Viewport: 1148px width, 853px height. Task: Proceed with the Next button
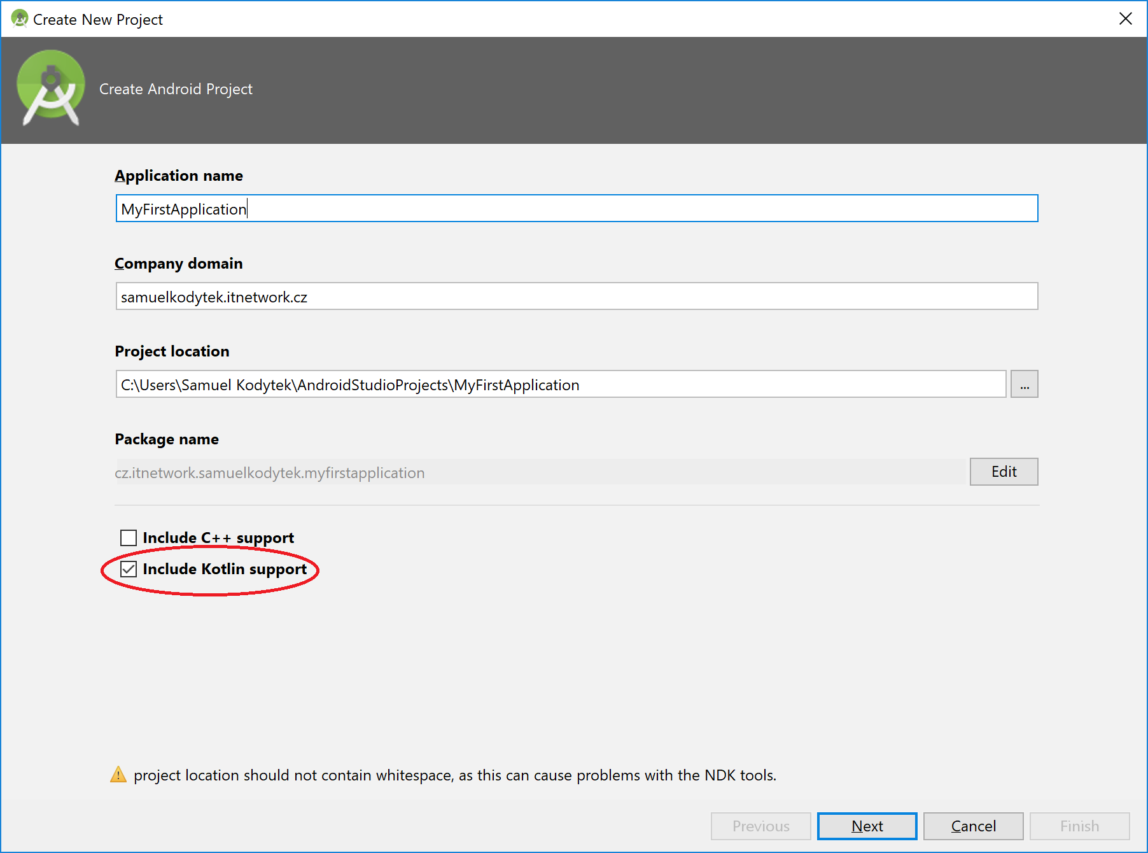pyautogui.click(x=867, y=826)
